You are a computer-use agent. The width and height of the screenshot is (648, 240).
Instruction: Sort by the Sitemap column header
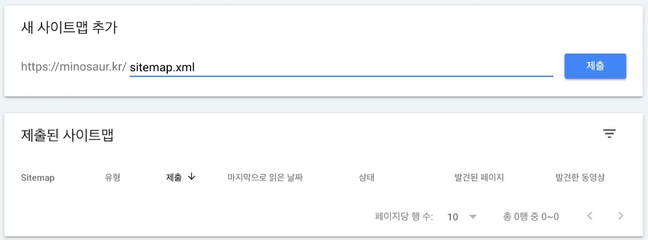pyautogui.click(x=38, y=178)
